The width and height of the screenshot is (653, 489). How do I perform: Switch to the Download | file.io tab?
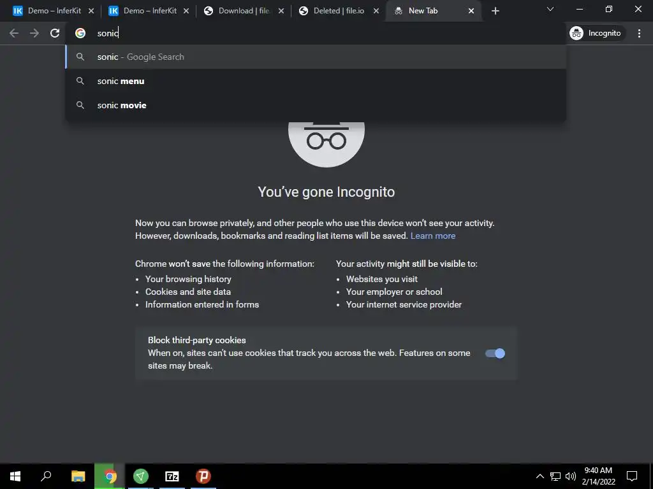point(244,11)
